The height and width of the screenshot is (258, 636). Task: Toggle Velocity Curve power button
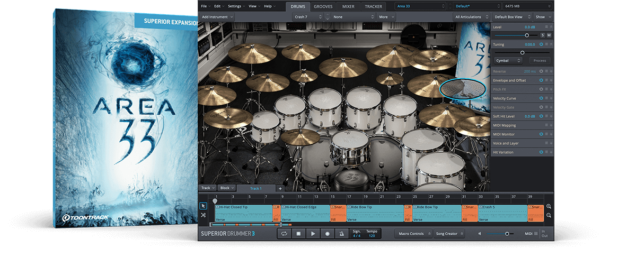[542, 98]
